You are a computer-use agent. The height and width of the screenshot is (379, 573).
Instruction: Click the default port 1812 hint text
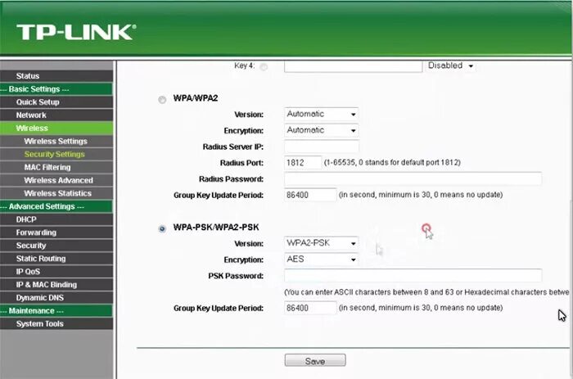click(392, 163)
